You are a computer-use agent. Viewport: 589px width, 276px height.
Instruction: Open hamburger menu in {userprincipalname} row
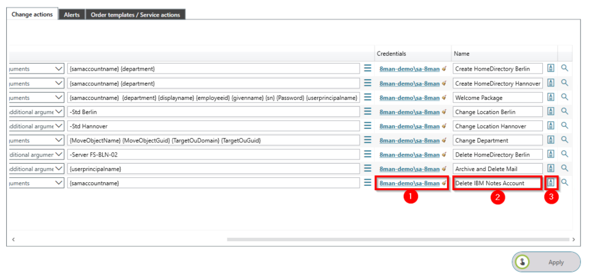[368, 168]
